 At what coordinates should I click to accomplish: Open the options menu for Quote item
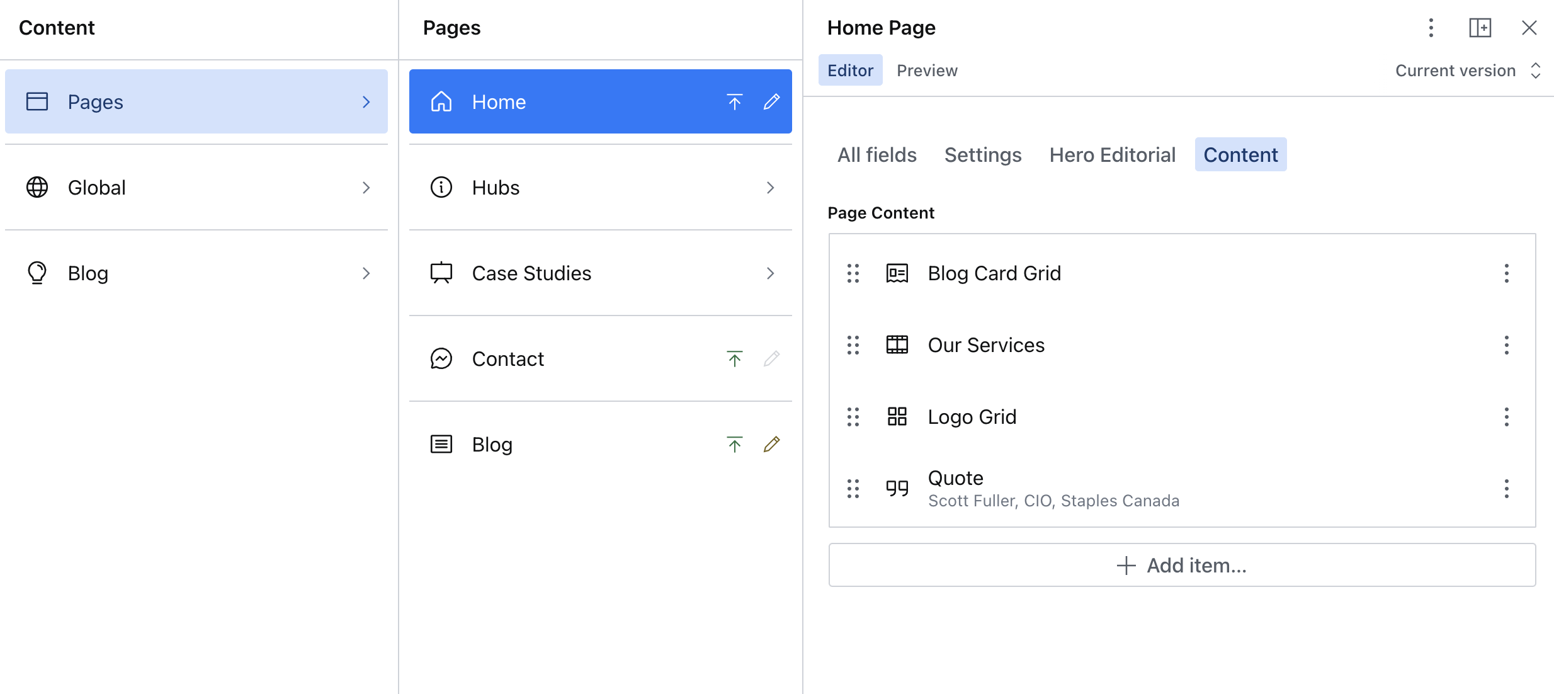[x=1506, y=489]
